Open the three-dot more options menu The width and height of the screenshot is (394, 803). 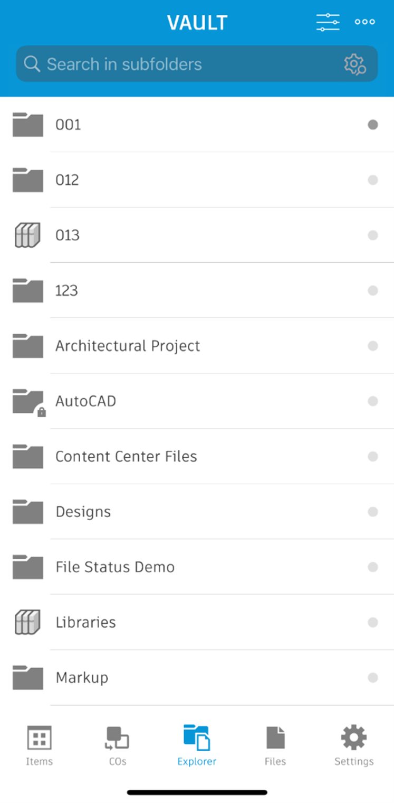[364, 22]
